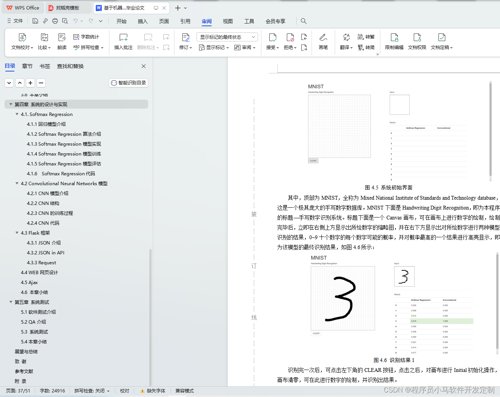This screenshot has width=500, height=397.
Task: Jump to 4.2.1 CNN 模型介绍 heading
Action: 47,193
